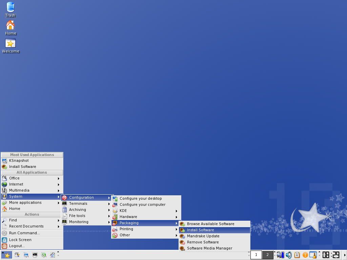The width and height of the screenshot is (347, 260).
Task: Open the Archiving submenu
Action: coord(86,210)
